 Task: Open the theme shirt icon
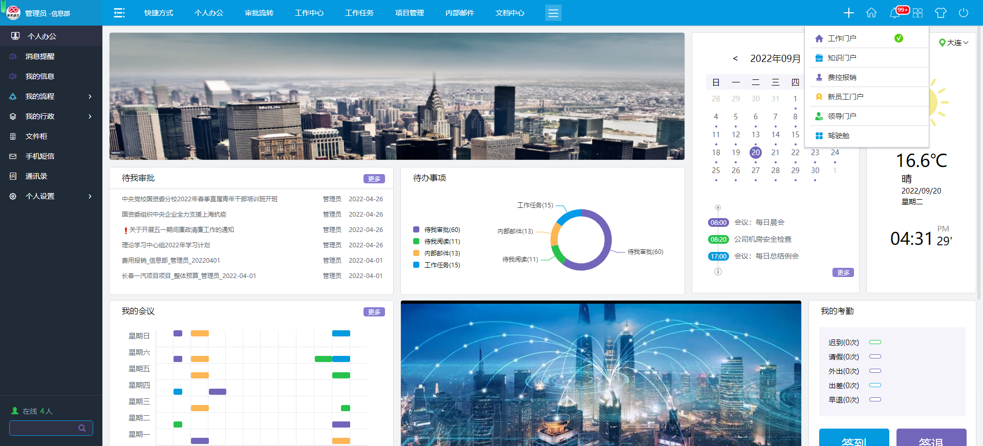pos(941,13)
